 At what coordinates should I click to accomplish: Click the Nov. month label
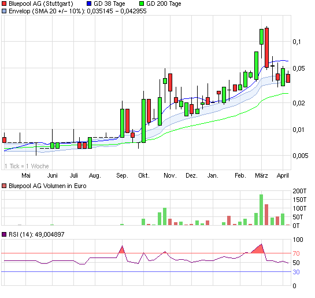(170, 175)
